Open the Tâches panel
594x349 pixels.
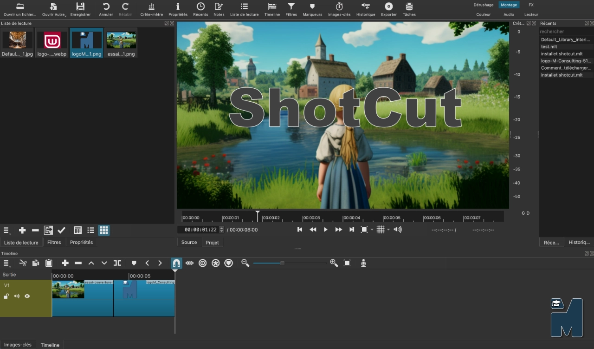pyautogui.click(x=409, y=9)
